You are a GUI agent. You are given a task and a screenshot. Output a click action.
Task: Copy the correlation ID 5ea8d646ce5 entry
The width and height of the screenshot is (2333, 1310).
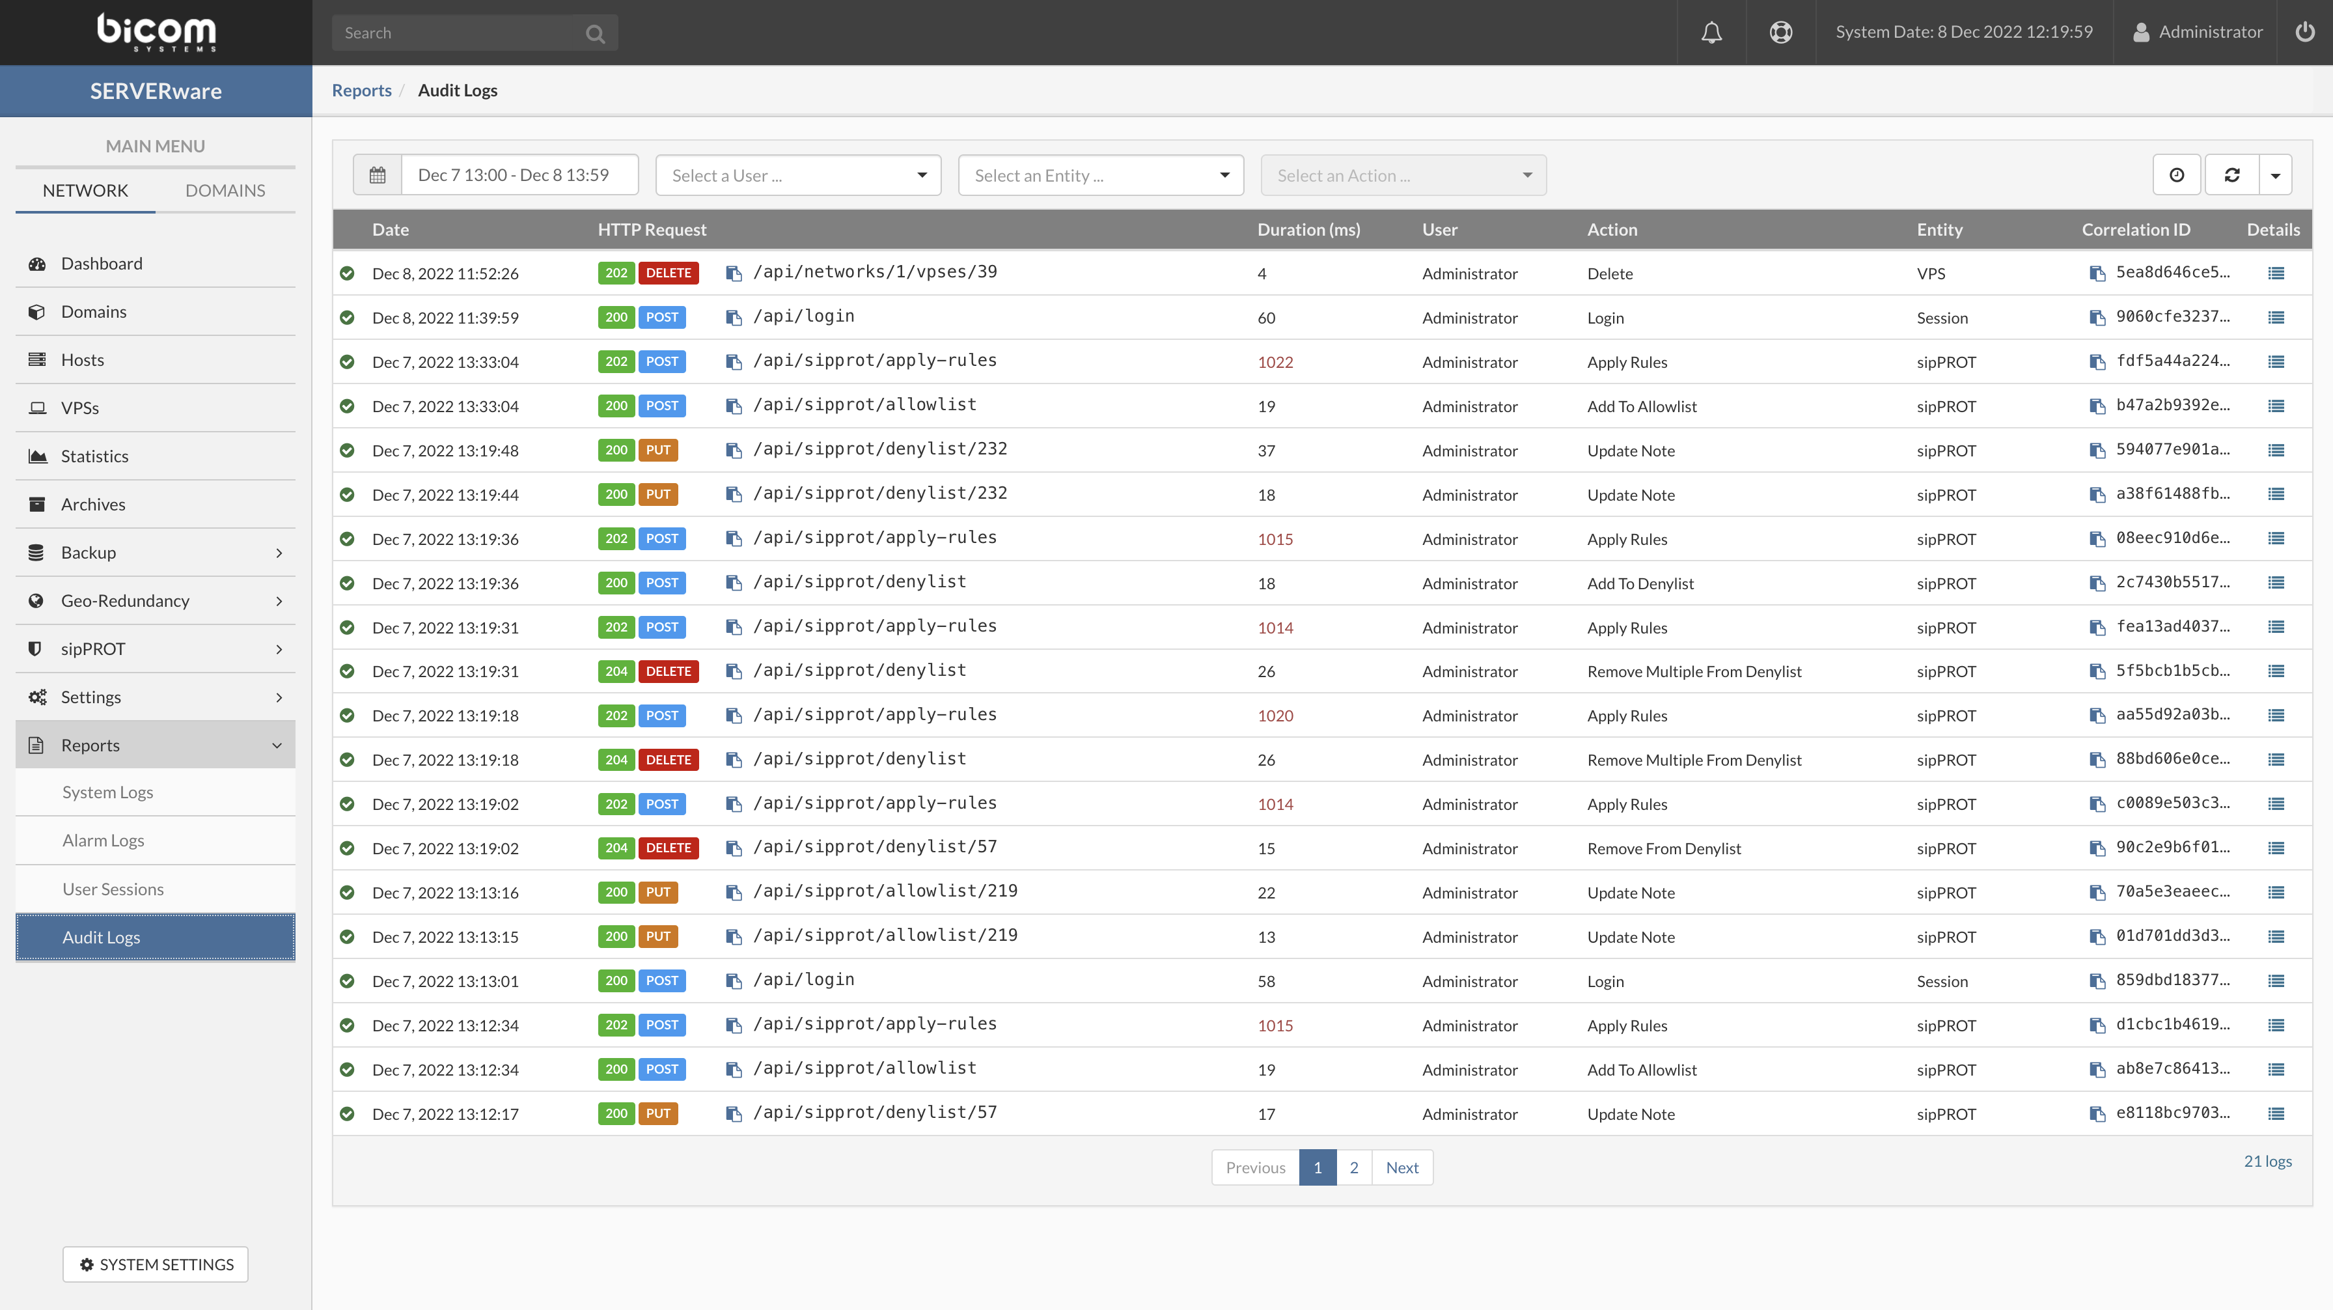click(x=2099, y=273)
